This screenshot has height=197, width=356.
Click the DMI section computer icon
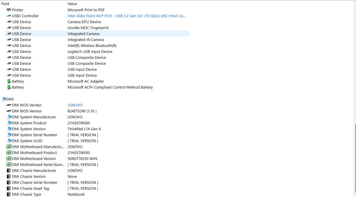coord(4,99)
